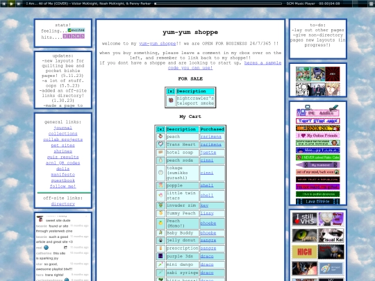Click the Baby Buddy item icon

(160, 232)
